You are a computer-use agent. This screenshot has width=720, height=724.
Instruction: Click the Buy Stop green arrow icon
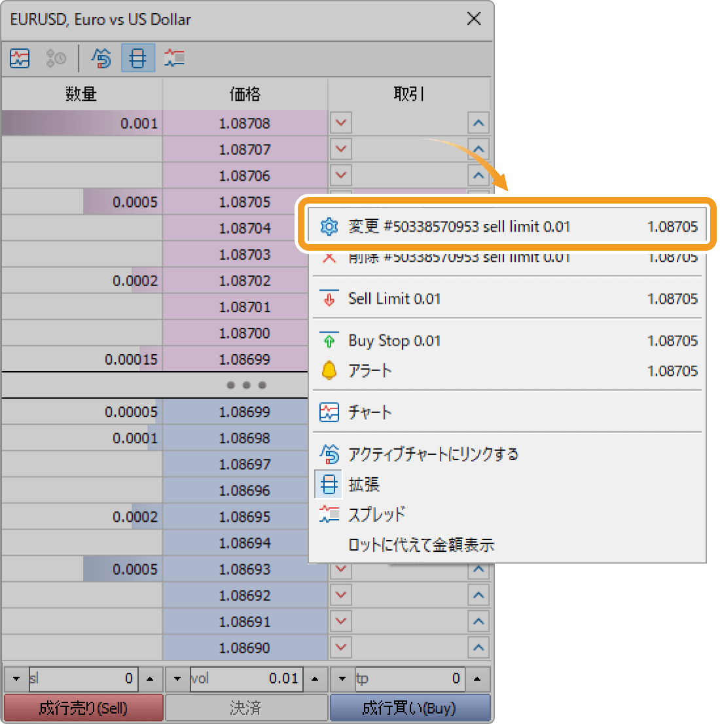coord(329,341)
